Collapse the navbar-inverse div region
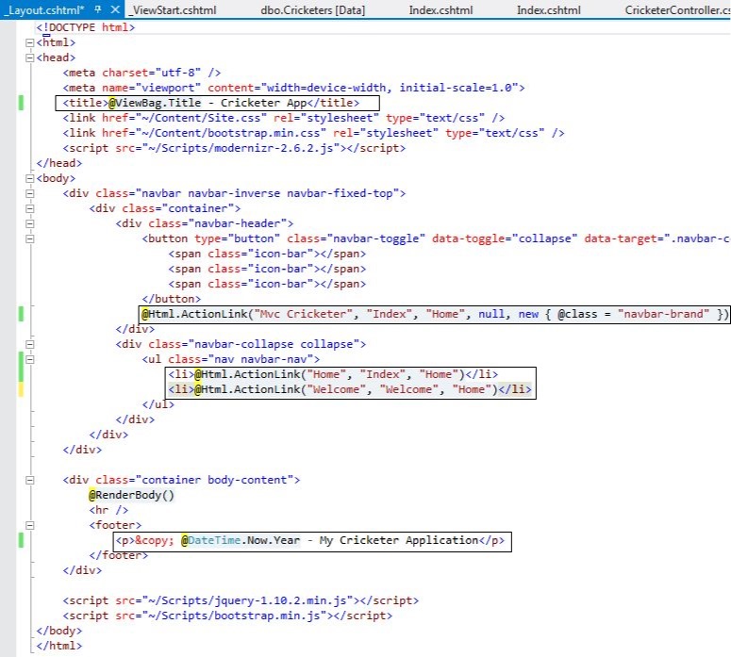 (x=30, y=193)
